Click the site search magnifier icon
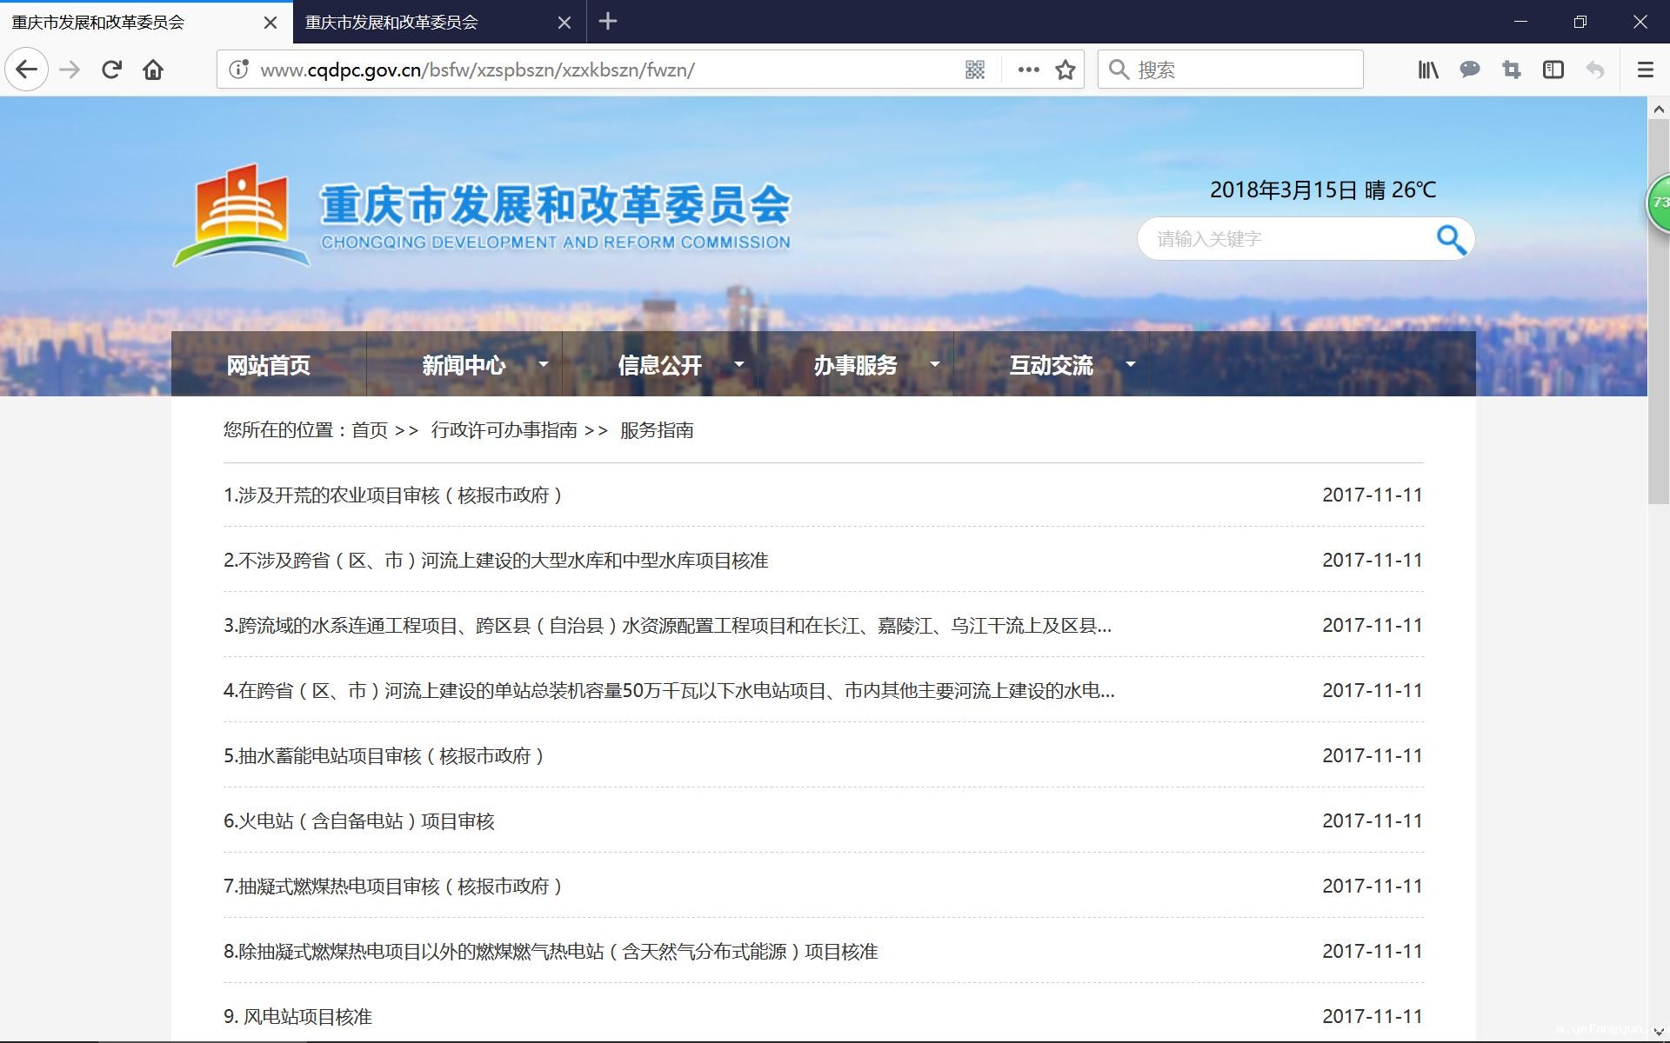Viewport: 1670px width, 1043px height. coord(1450,239)
